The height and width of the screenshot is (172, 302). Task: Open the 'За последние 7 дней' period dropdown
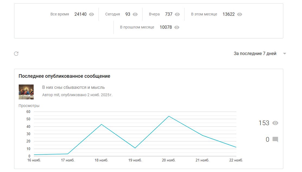pos(255,54)
